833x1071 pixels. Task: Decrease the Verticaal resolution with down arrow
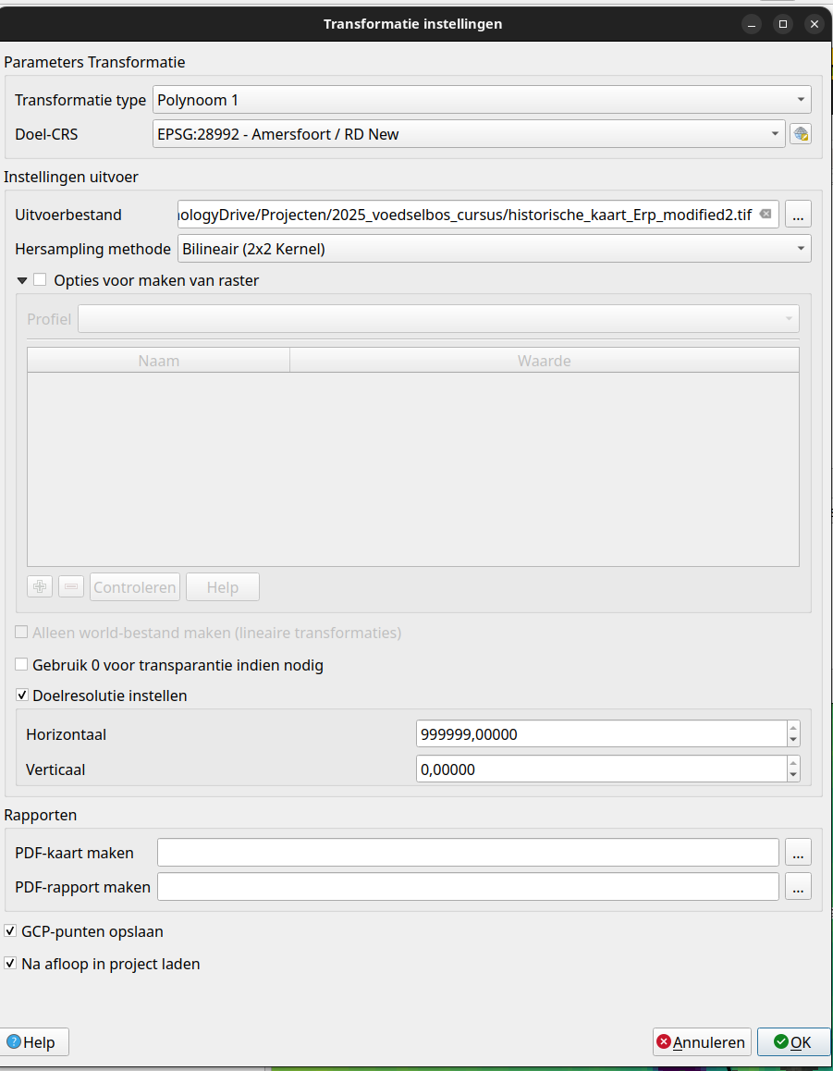793,774
